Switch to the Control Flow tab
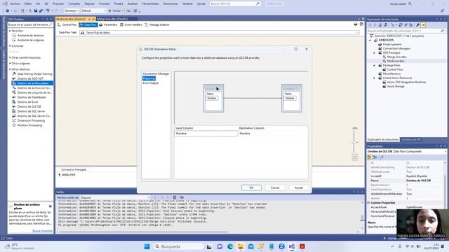This screenshot has width=449, height=252. [67, 25]
